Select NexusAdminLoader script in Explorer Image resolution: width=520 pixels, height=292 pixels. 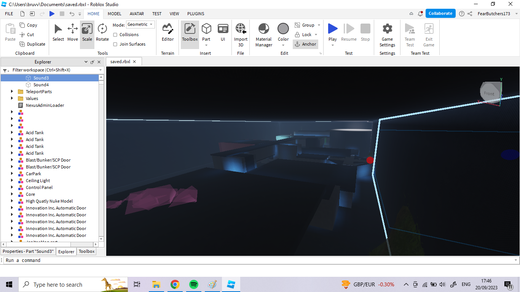tap(45, 105)
